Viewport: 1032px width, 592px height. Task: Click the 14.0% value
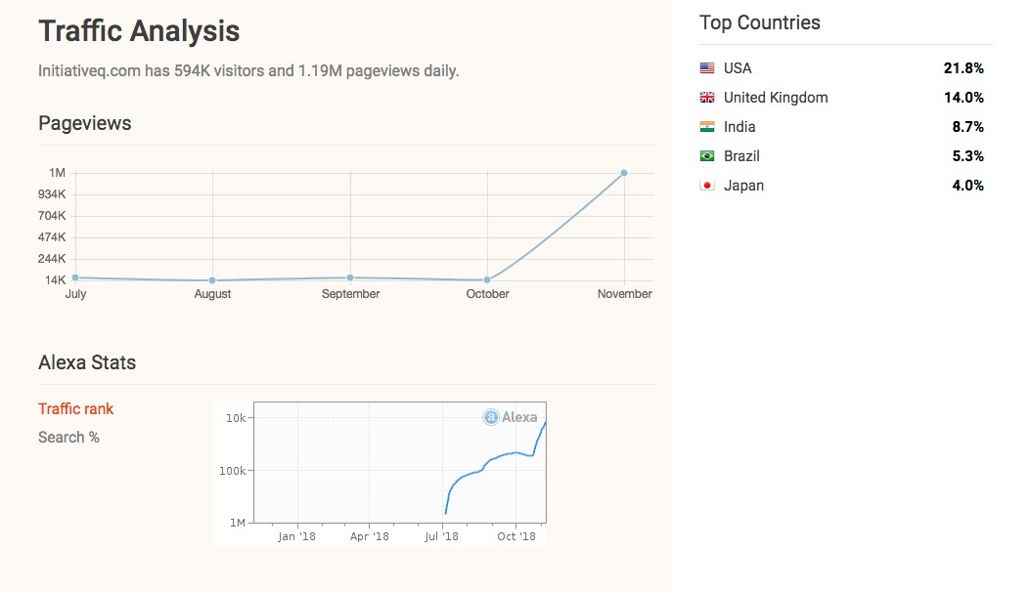(964, 98)
